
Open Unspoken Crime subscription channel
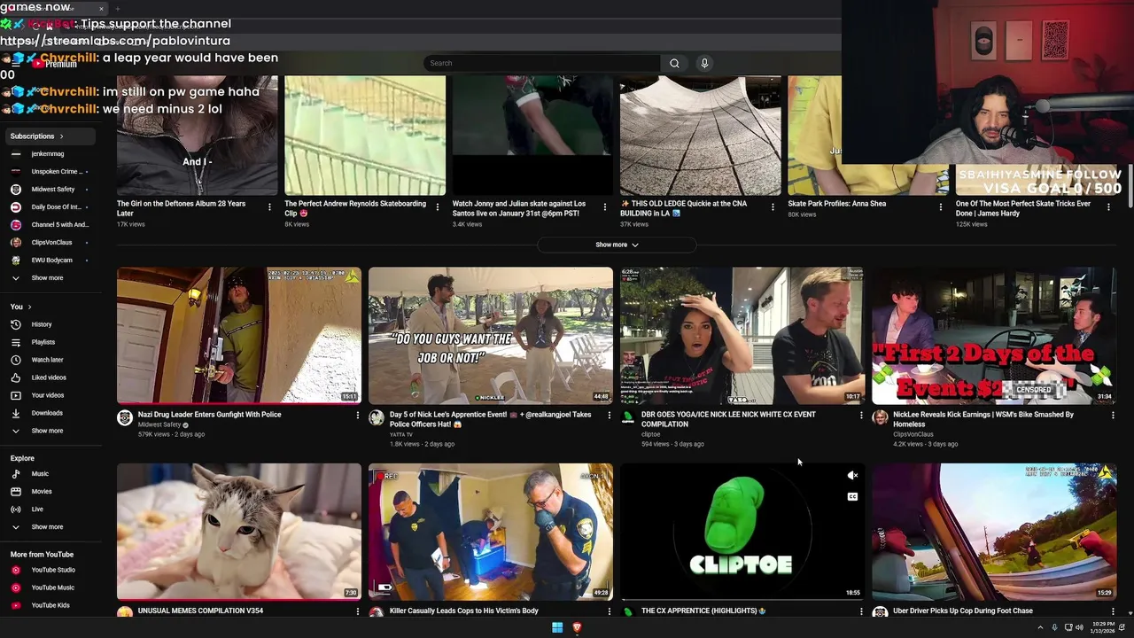point(55,171)
